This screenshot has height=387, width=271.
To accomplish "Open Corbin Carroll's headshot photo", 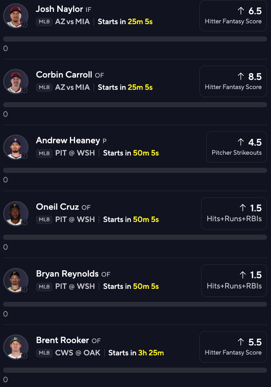I will [15, 81].
